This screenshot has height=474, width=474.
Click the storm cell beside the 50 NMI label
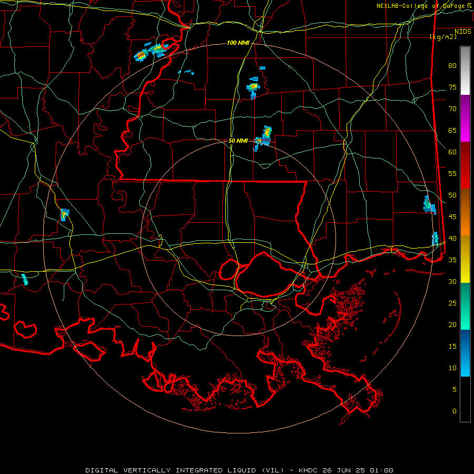point(263,139)
